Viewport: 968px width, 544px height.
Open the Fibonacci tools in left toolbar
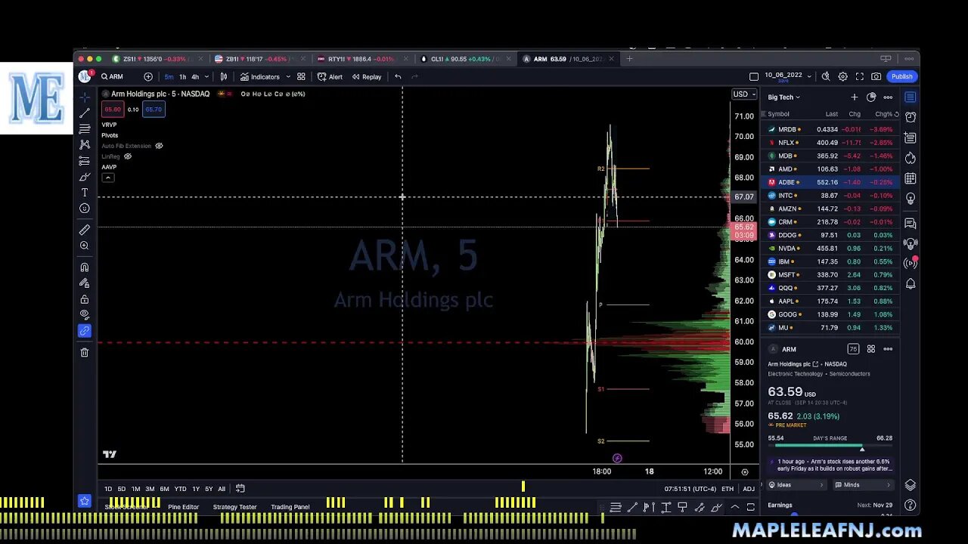(x=85, y=128)
